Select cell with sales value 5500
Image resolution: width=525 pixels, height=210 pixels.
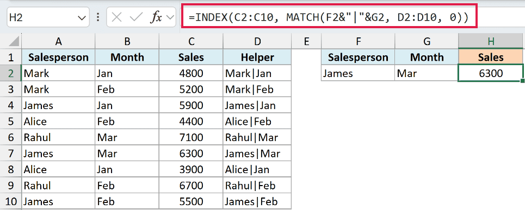point(191,201)
